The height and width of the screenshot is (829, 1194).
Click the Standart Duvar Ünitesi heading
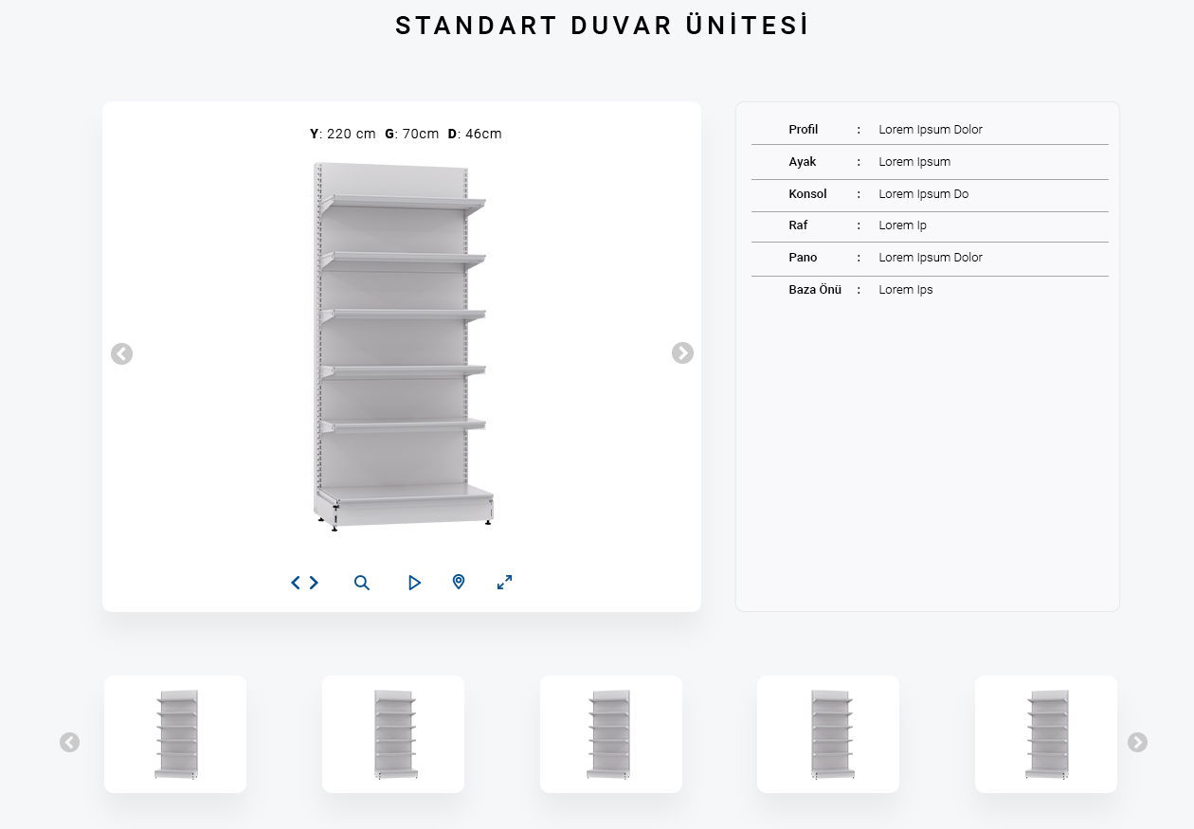click(603, 26)
